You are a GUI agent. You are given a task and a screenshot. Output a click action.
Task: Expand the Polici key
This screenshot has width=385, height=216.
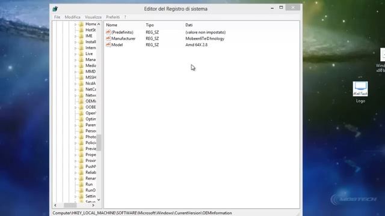tap(76, 143)
